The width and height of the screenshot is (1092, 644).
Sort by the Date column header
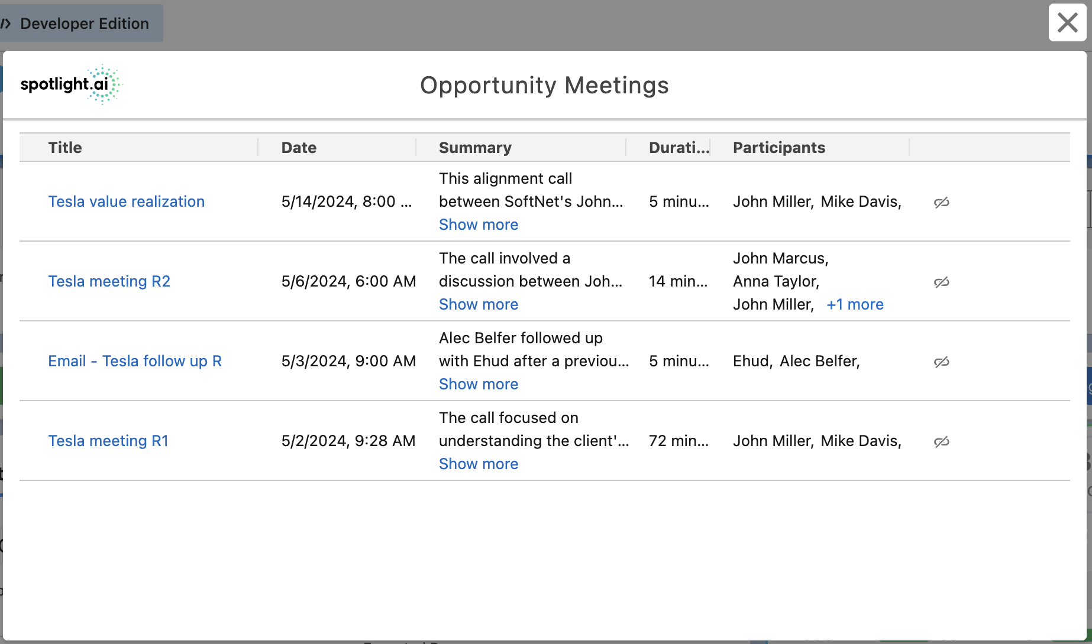(x=299, y=148)
